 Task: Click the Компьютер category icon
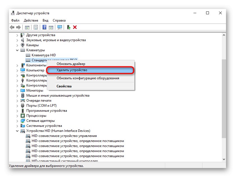(x=23, y=70)
